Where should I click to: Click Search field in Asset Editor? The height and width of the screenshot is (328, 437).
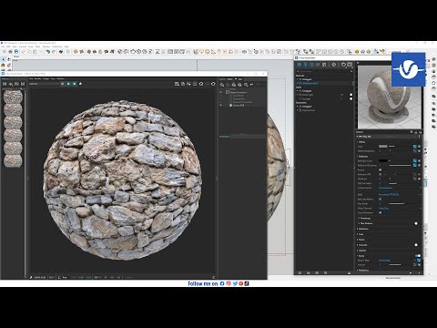pos(323,71)
